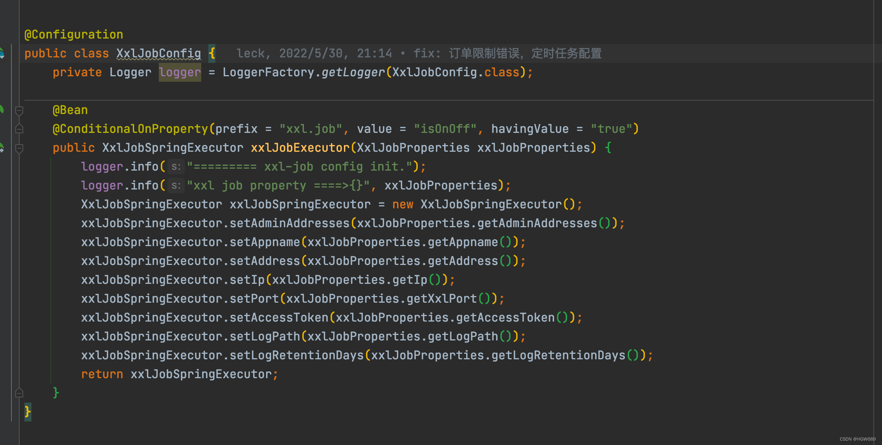Click the getLogRetentionDays method call
The image size is (882, 445).
coord(559,355)
